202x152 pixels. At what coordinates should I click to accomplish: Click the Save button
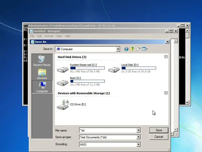[x=159, y=130]
